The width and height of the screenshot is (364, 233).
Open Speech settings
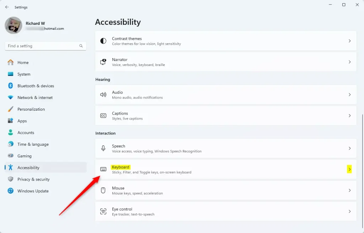coord(226,148)
